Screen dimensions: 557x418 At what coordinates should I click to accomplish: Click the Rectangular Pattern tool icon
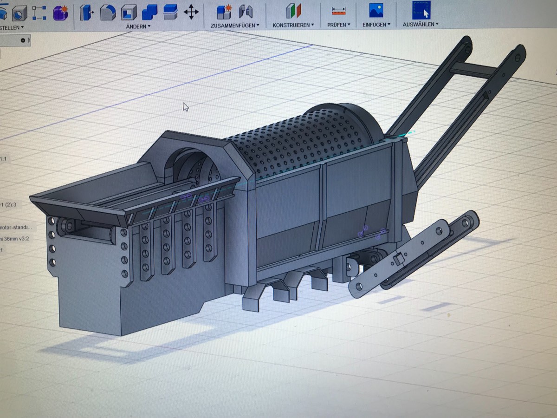pos(39,12)
